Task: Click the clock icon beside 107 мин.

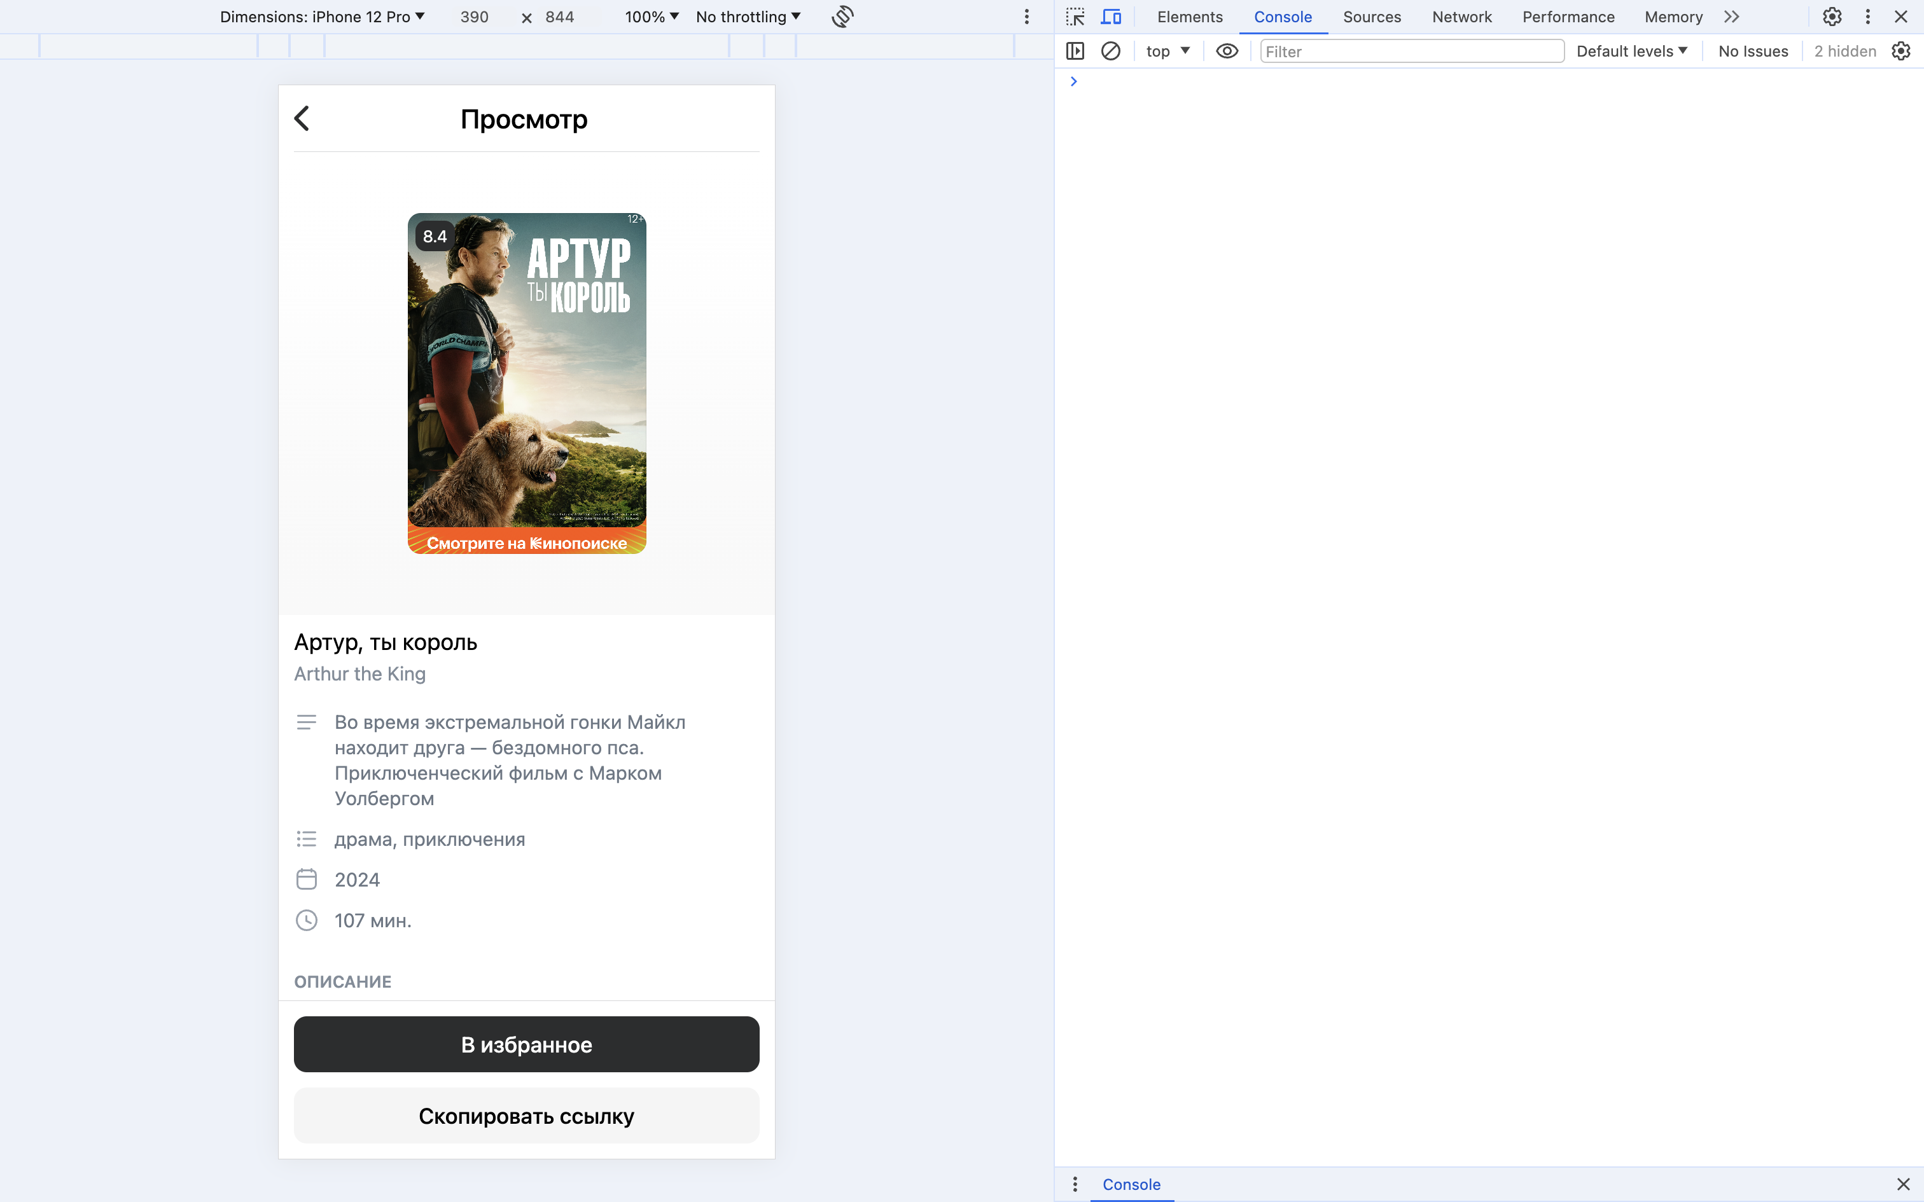Action: (306, 920)
